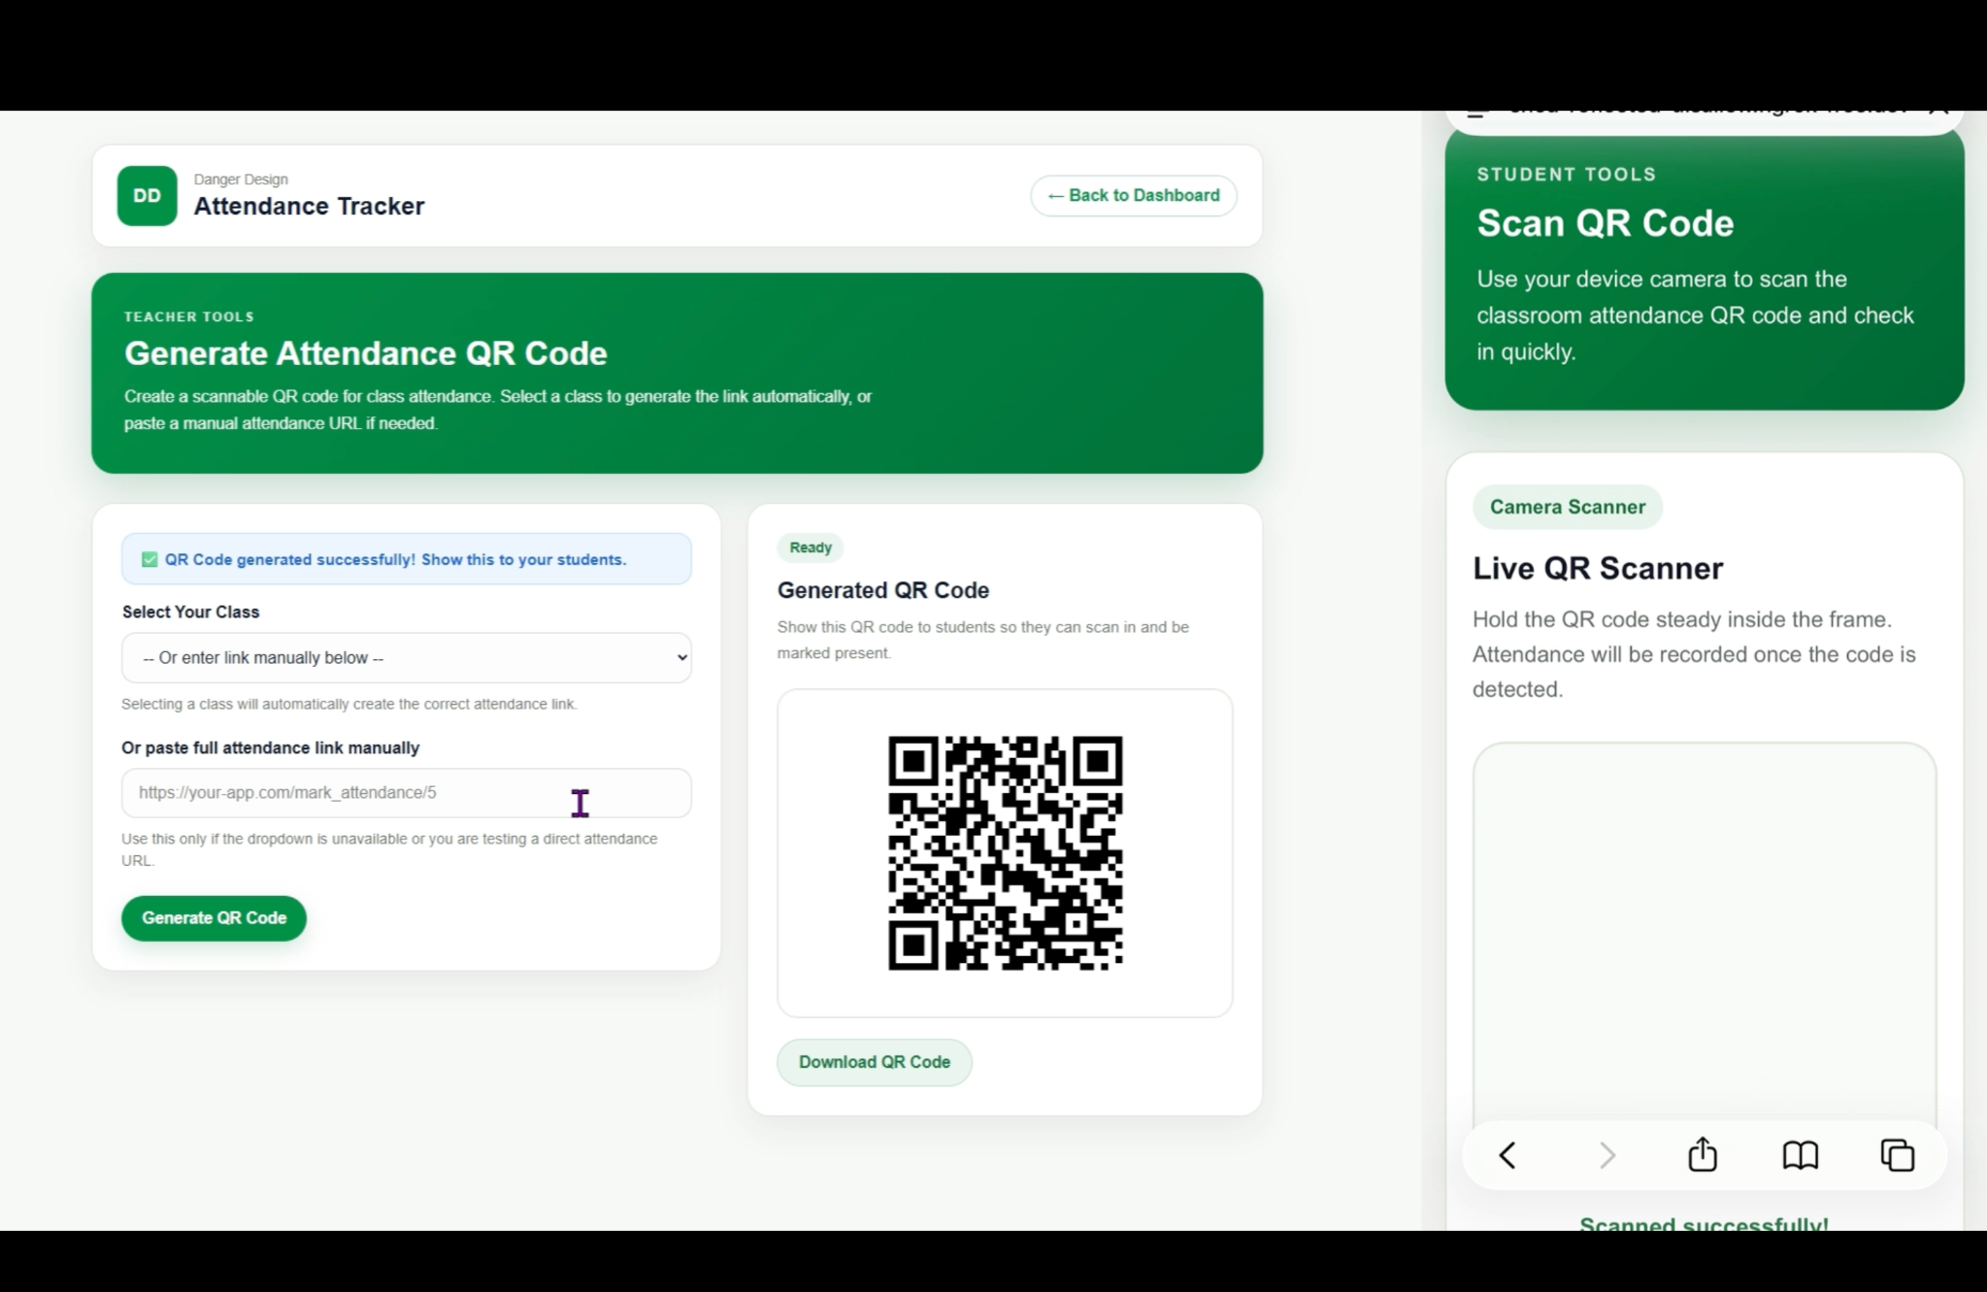Click the 'Select Your Class' label
The width and height of the screenshot is (1987, 1292).
tap(190, 613)
